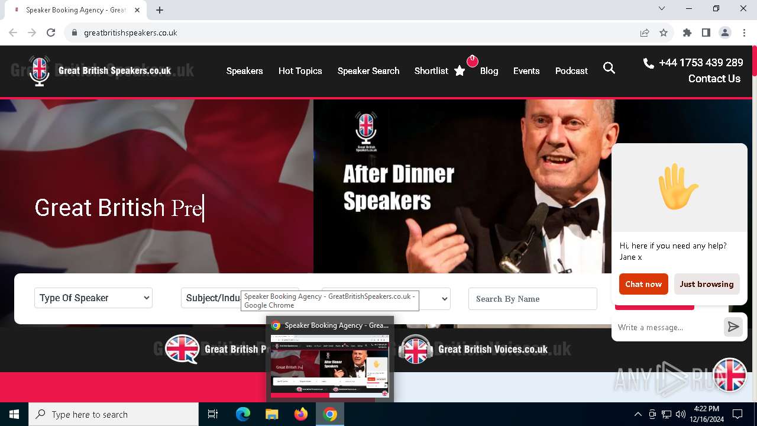Click the taskbar search box
The image size is (757, 426).
[114, 414]
